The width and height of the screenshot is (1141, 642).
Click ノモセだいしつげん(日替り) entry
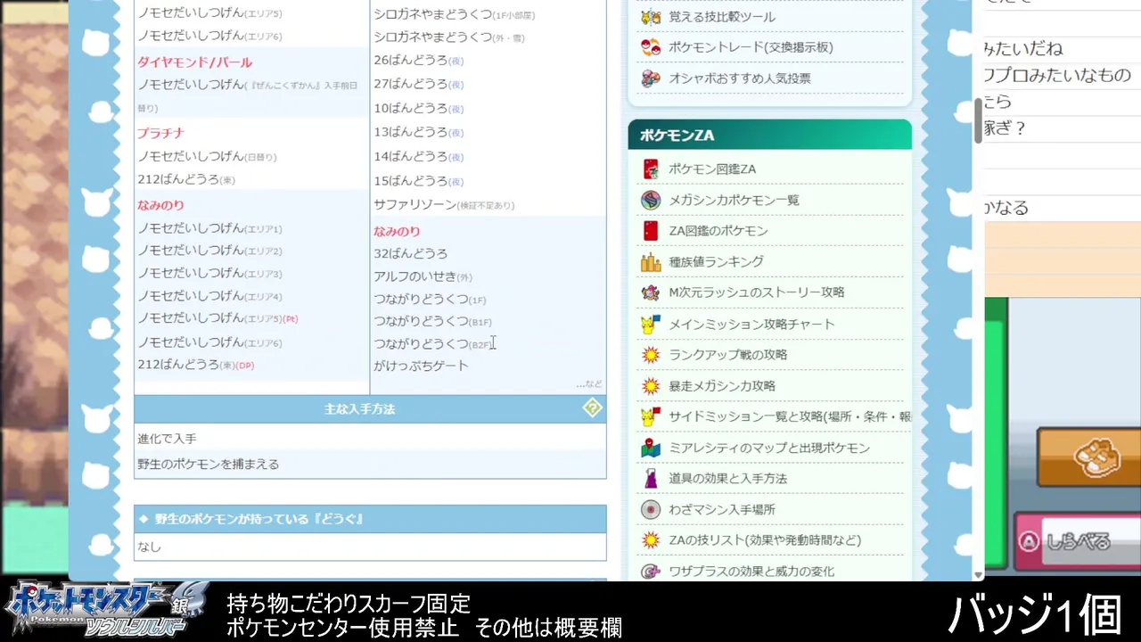tap(207, 156)
